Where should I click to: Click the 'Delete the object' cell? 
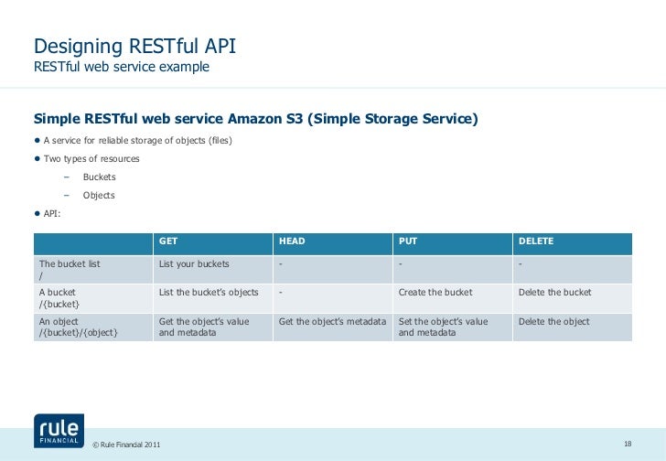coord(572,327)
